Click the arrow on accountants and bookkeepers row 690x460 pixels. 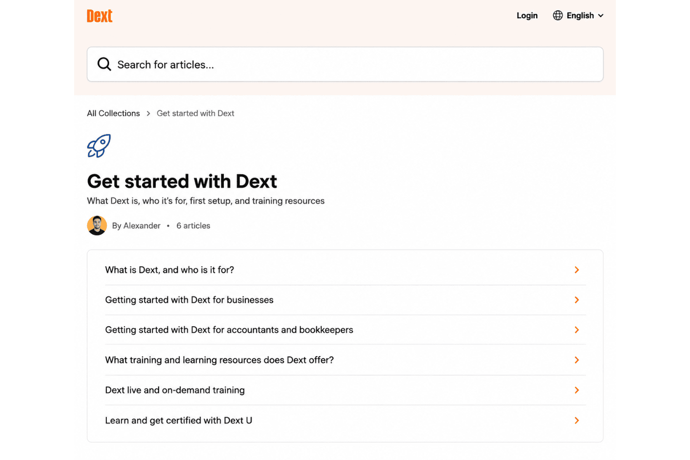[x=577, y=330]
